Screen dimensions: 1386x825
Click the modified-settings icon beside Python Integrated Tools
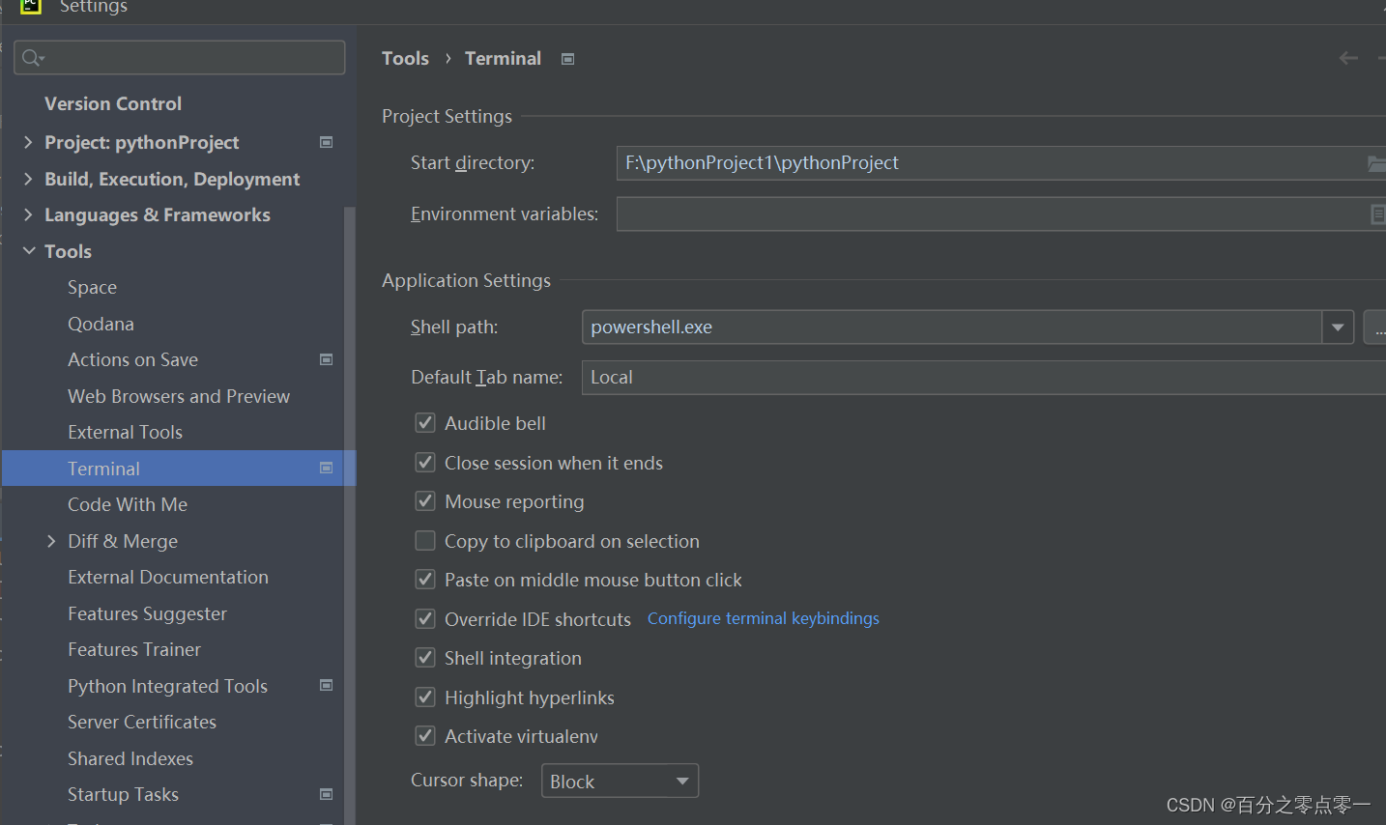(327, 685)
